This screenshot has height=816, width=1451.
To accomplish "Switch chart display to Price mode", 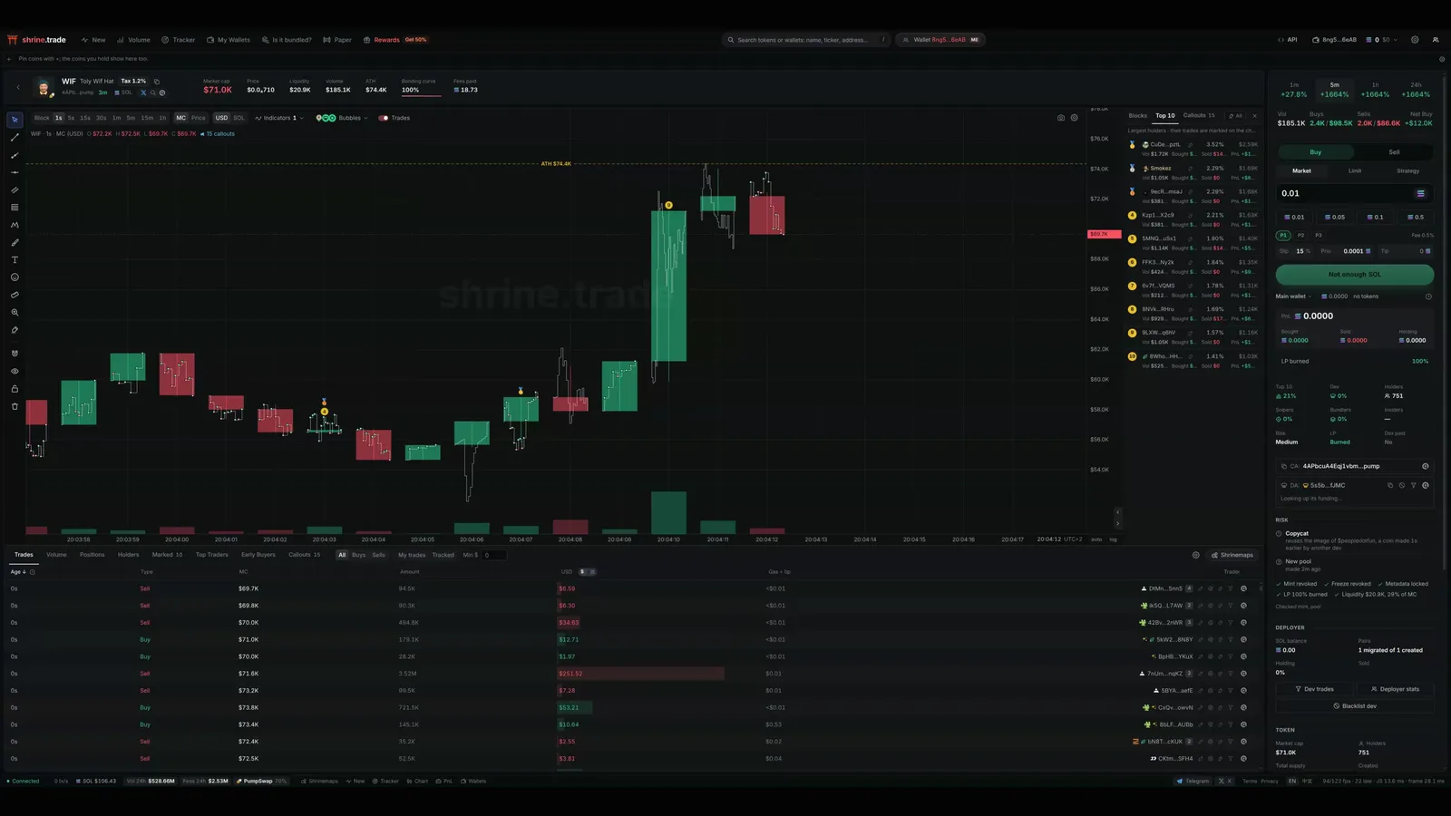I will [199, 118].
